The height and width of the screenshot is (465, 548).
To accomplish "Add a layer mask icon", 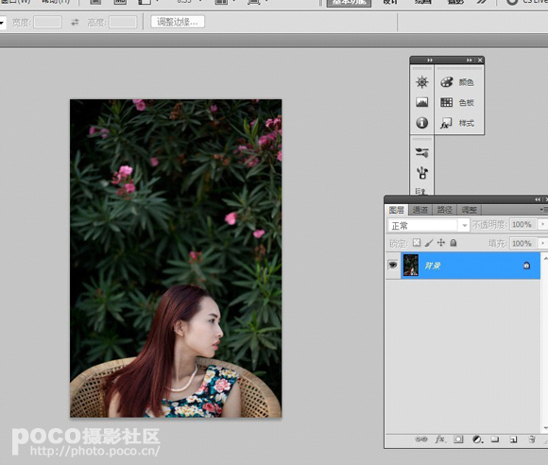I will pos(458,439).
